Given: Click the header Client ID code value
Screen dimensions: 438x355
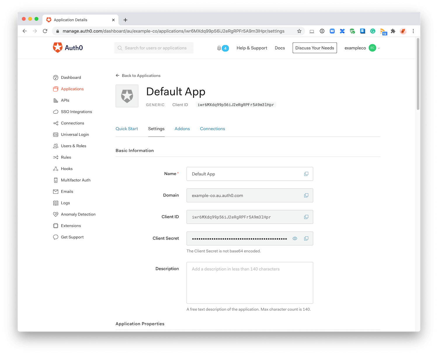Looking at the screenshot, I should point(236,105).
